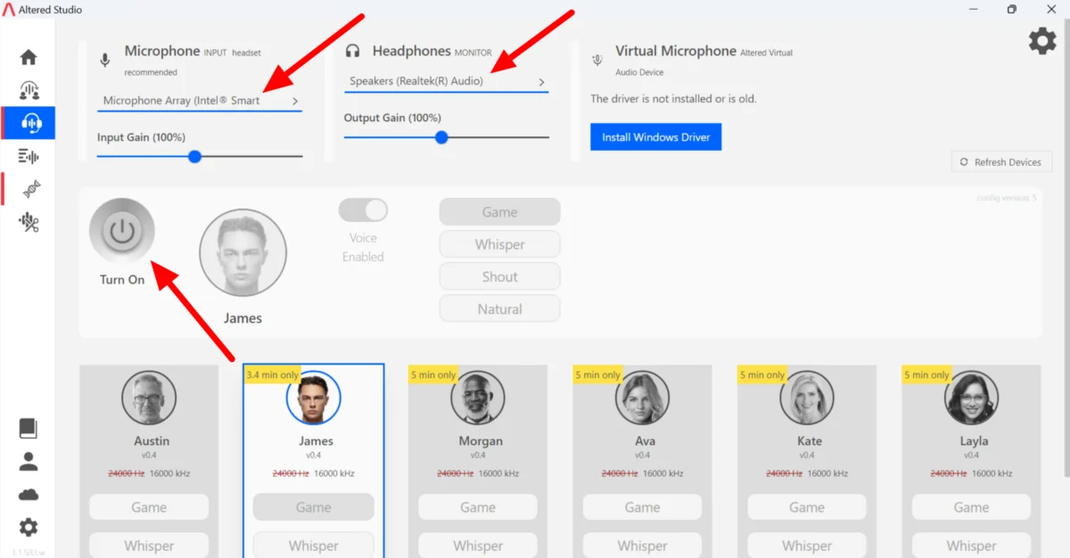Select Ava voice avatar
Image resolution: width=1070 pixels, height=558 pixels.
coord(642,398)
